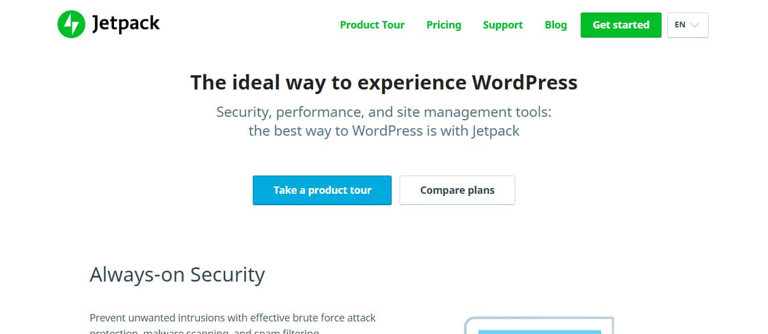Open the Support navigation link
The image size is (768, 334).
[503, 25]
